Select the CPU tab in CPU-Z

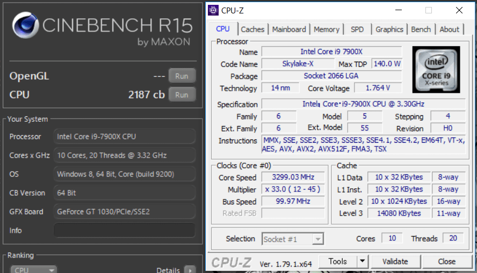pos(223,29)
